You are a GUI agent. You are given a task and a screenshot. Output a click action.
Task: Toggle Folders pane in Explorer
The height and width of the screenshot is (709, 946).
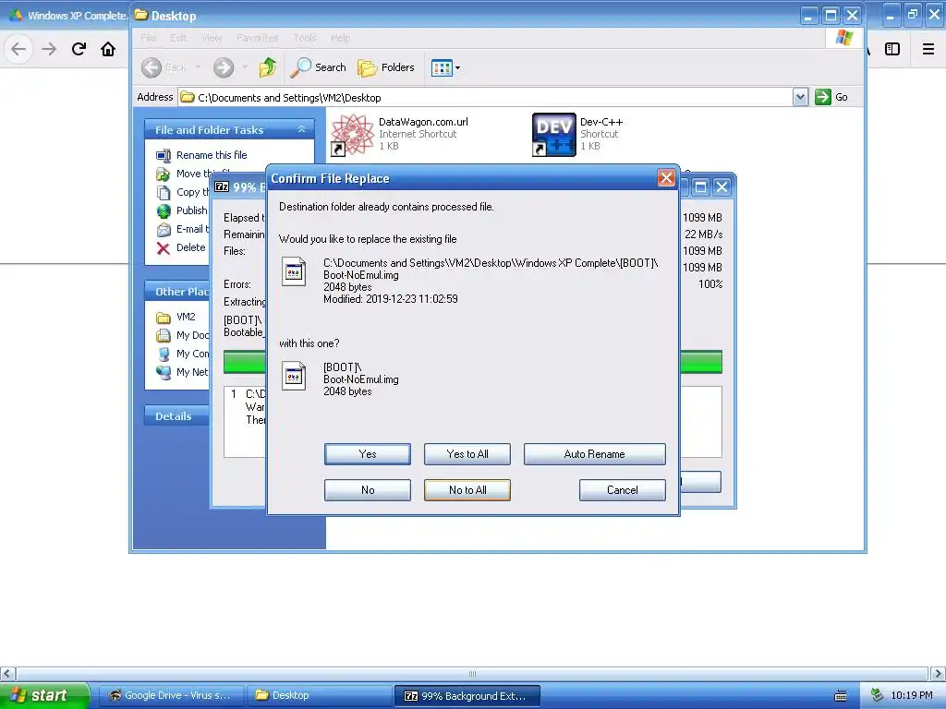(x=386, y=67)
